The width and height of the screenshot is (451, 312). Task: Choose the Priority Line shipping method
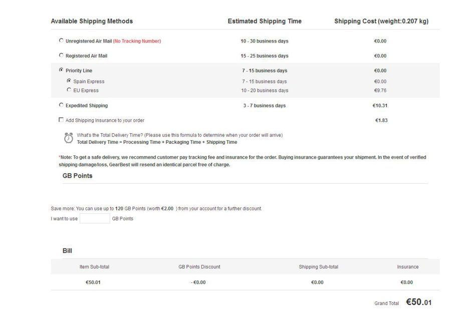pos(61,70)
